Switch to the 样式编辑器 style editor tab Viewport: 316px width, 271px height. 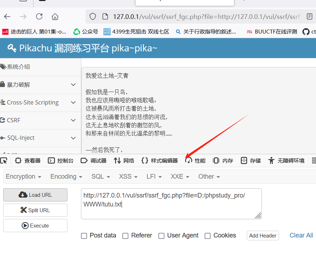(160, 160)
